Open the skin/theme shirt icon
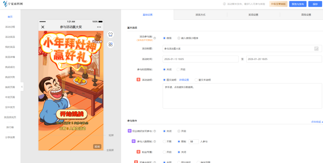 tap(111, 34)
